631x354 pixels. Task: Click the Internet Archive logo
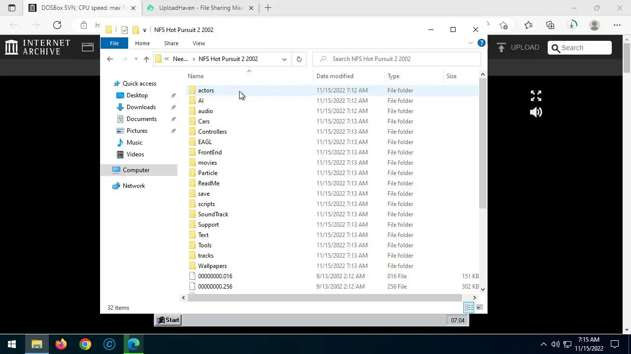click(x=38, y=47)
